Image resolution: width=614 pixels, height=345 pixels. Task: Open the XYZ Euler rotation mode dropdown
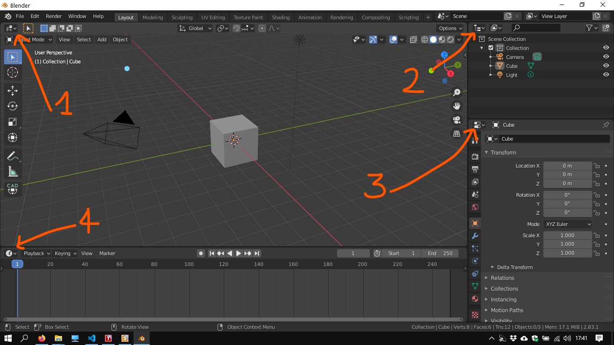[567, 224]
